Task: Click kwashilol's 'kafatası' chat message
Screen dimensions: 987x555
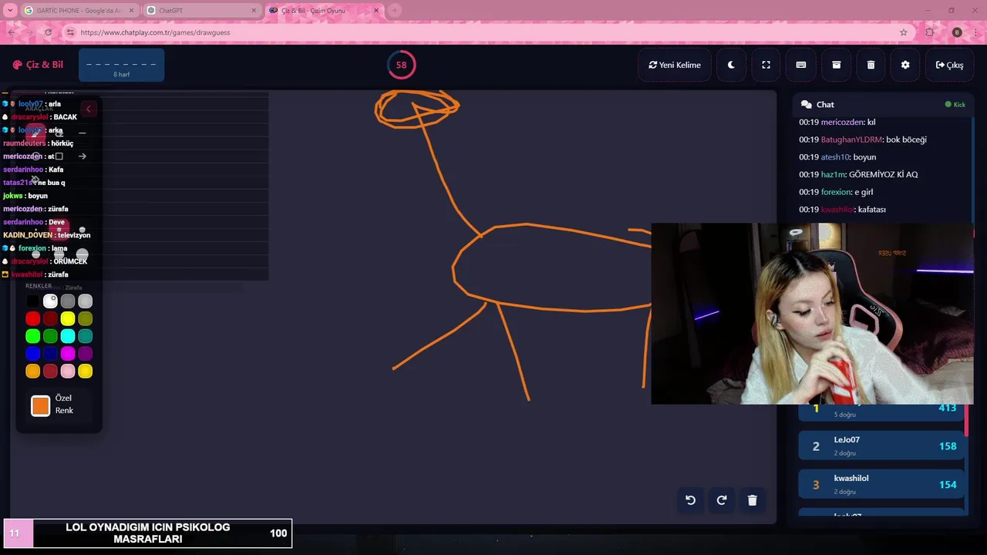Action: tap(842, 210)
